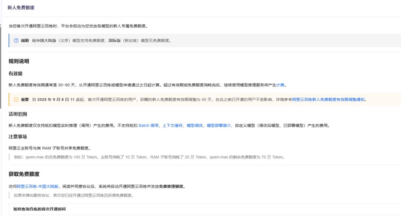
Task: Click the question-mark icon beside 说明
Action: click(x=16, y=40)
